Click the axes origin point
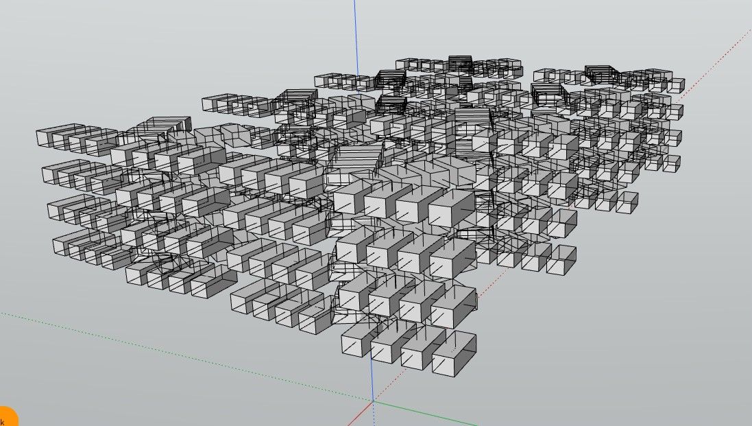This screenshot has height=426, width=752. click(x=373, y=401)
